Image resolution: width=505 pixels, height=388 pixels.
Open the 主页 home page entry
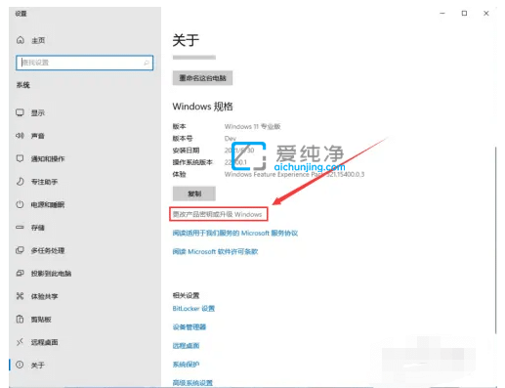(x=38, y=40)
